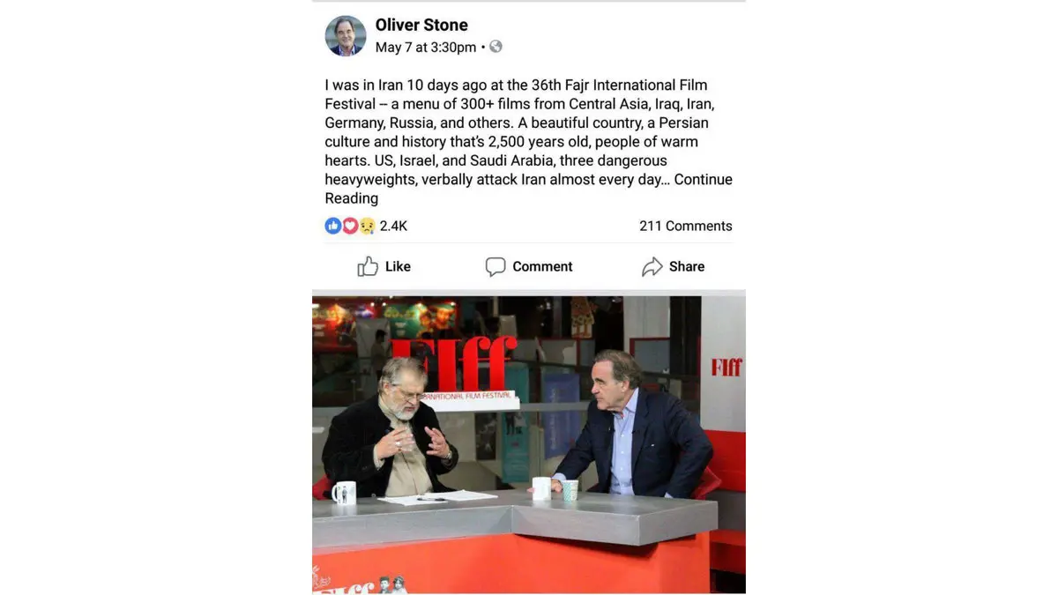Open the attached photo of two men talking

[529, 444]
